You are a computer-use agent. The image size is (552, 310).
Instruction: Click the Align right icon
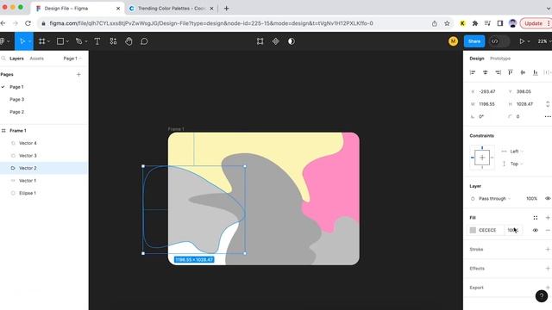click(498, 72)
